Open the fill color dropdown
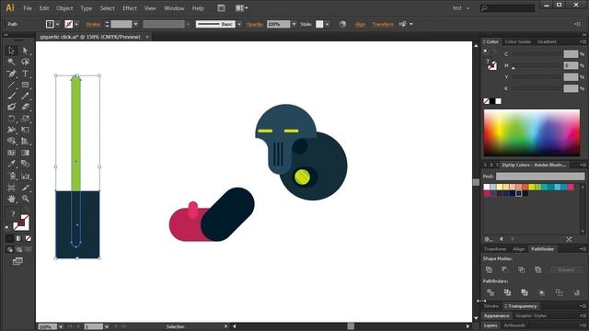This screenshot has height=331, width=589. (x=57, y=24)
